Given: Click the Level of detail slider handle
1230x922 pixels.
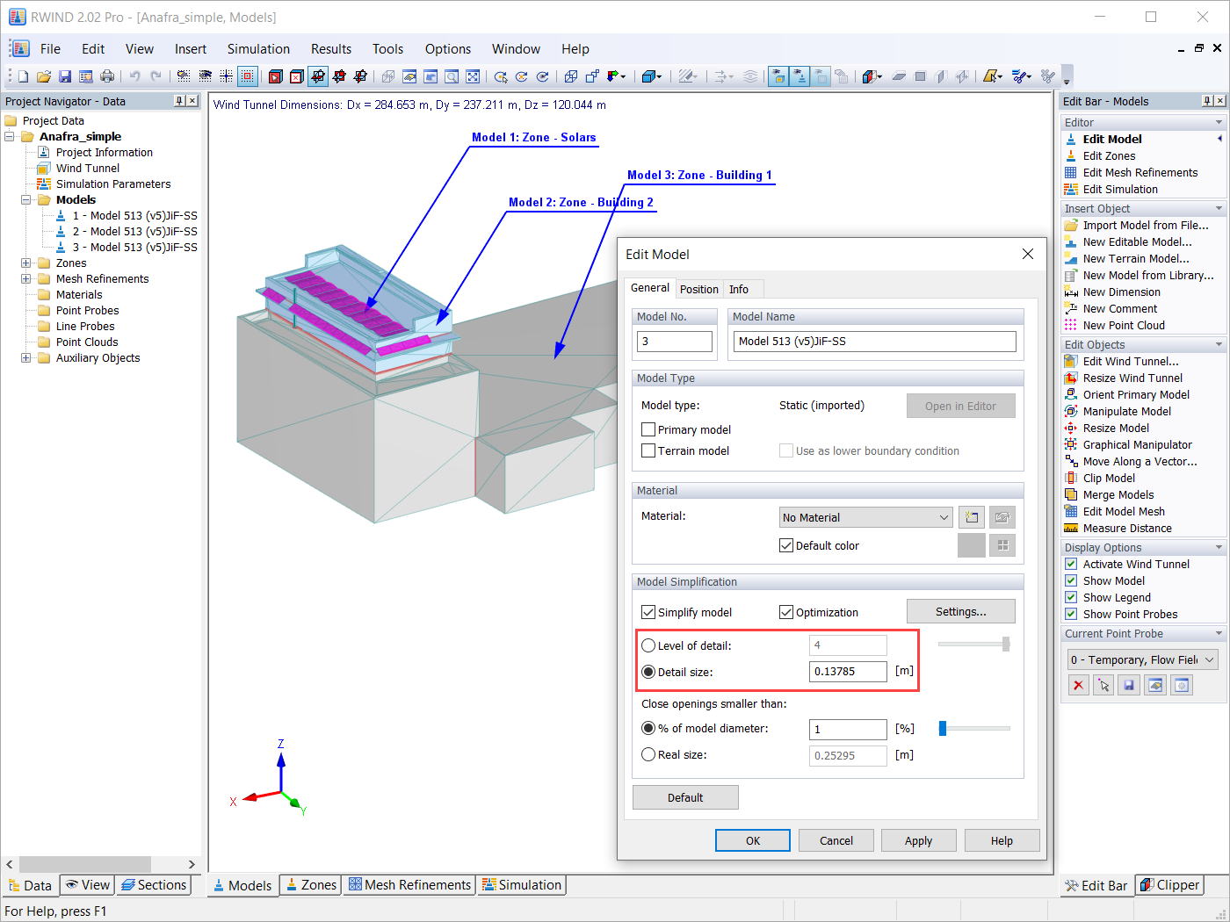Looking at the screenshot, I should coord(1006,645).
